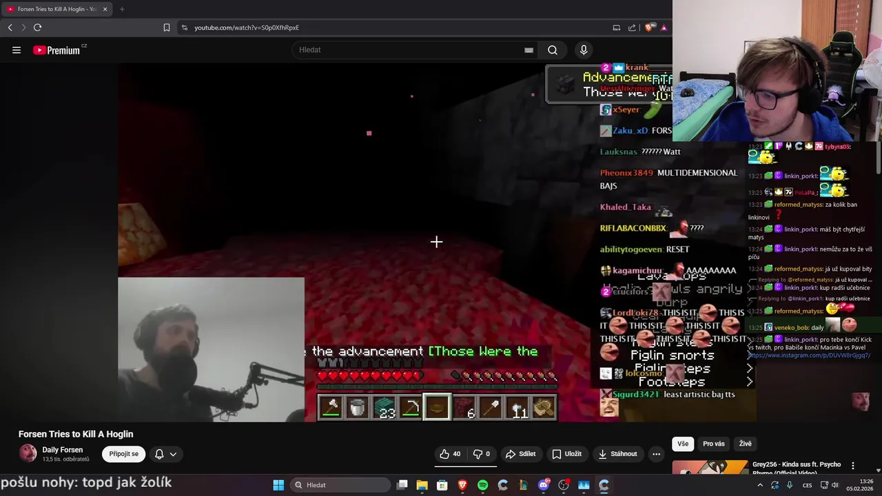Open Task View on the taskbar

pos(402,485)
